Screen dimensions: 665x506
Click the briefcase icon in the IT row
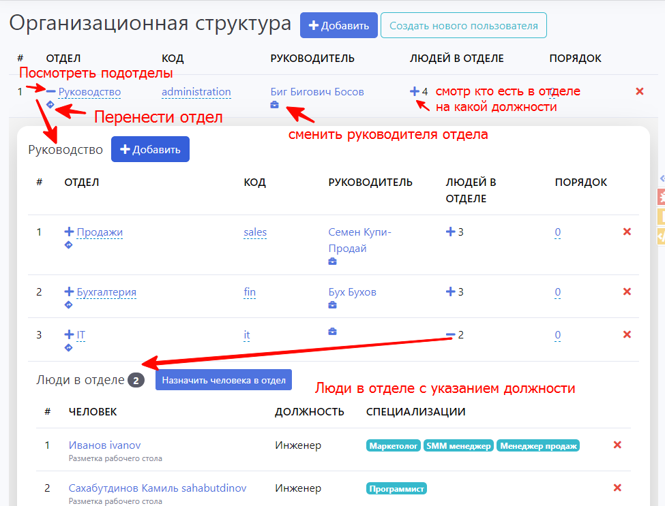coord(332,332)
